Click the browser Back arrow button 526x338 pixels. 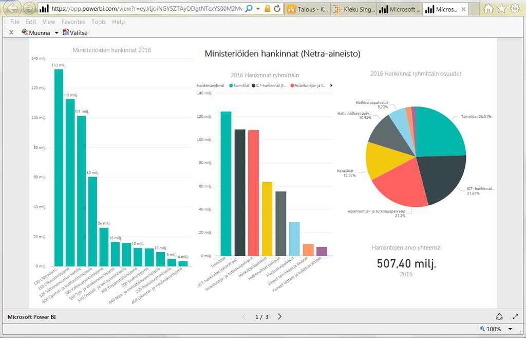tap(12, 8)
